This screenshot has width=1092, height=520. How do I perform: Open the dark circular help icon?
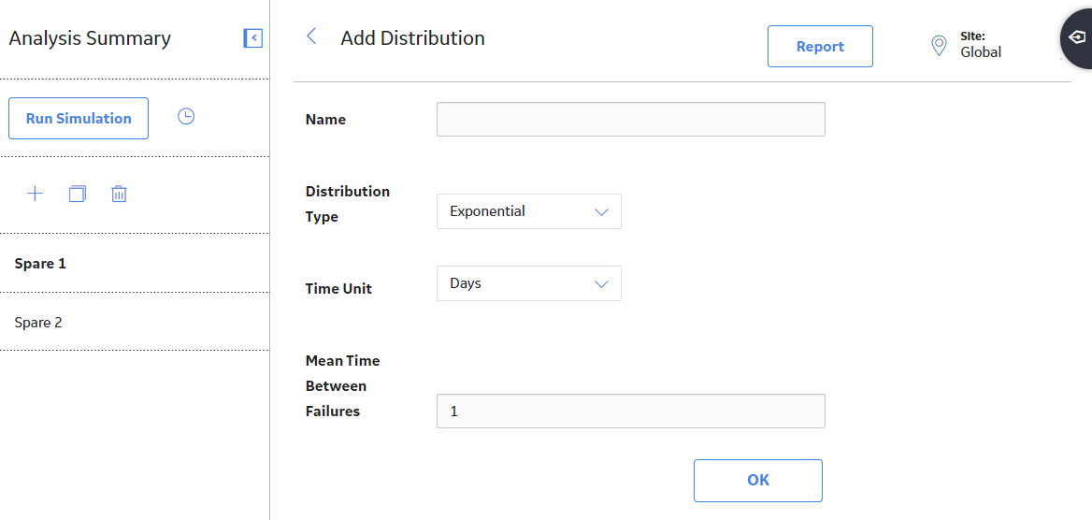[1076, 36]
